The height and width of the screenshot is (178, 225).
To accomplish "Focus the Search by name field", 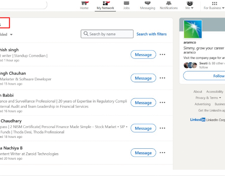I will [107, 34].
